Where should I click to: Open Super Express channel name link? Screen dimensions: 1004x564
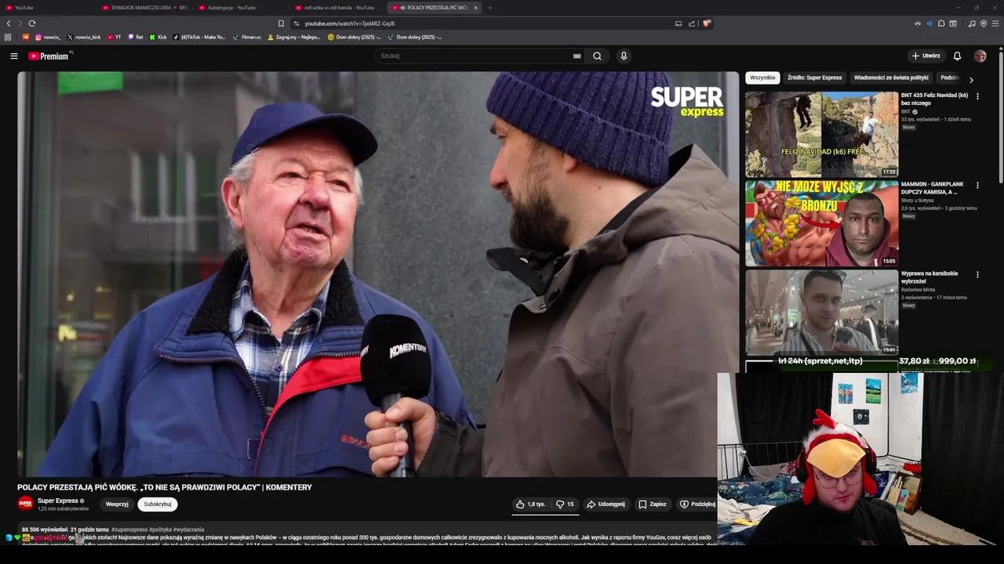58,501
